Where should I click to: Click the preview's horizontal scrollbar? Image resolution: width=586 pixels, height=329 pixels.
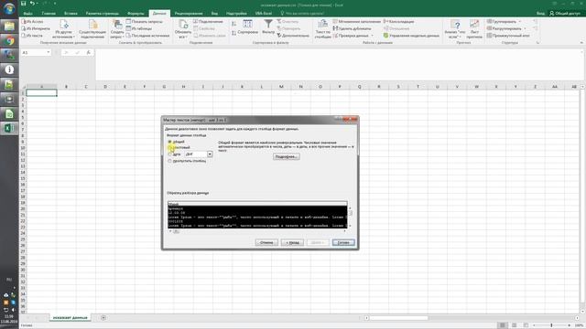click(x=257, y=231)
